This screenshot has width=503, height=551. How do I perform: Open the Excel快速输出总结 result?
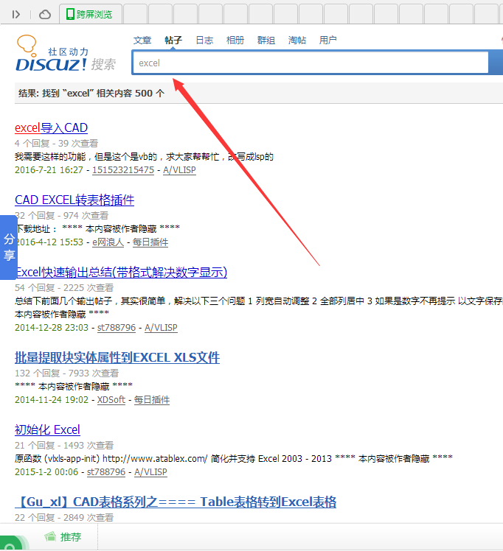click(x=122, y=273)
